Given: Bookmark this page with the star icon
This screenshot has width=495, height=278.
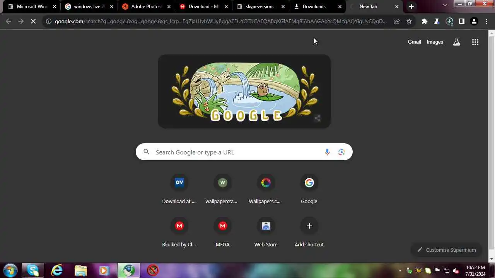Looking at the screenshot, I should click(x=409, y=21).
